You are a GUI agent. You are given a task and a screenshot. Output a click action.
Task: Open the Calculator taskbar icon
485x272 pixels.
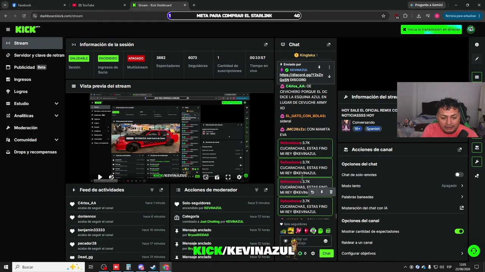point(128,267)
